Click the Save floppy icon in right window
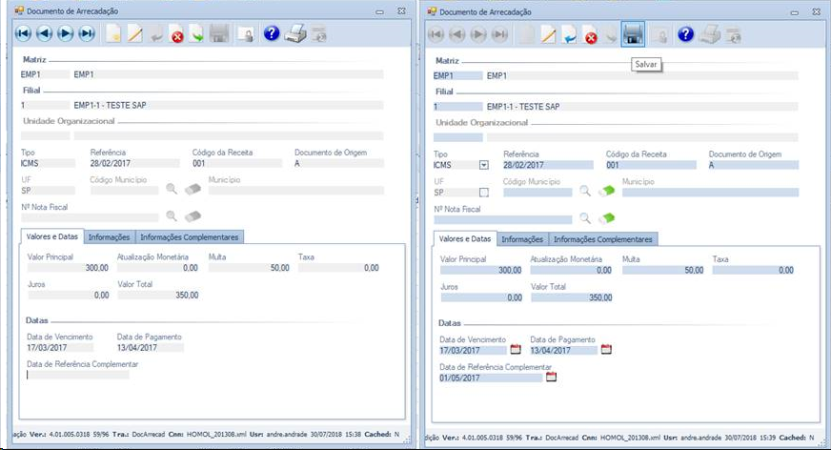The width and height of the screenshot is (831, 450). pyautogui.click(x=632, y=35)
